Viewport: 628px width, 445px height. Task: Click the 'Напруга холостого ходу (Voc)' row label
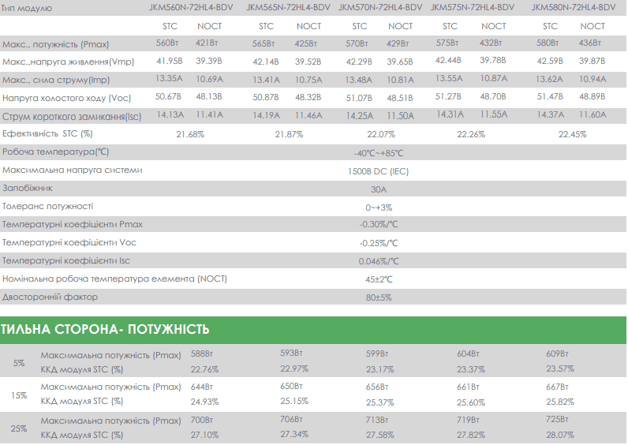(x=66, y=98)
